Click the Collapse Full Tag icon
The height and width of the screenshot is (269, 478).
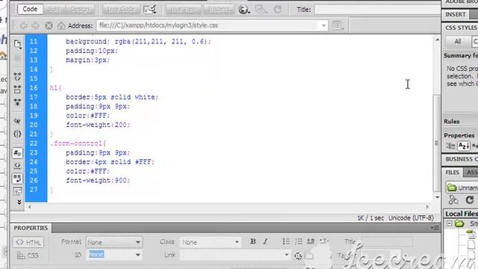click(17, 76)
